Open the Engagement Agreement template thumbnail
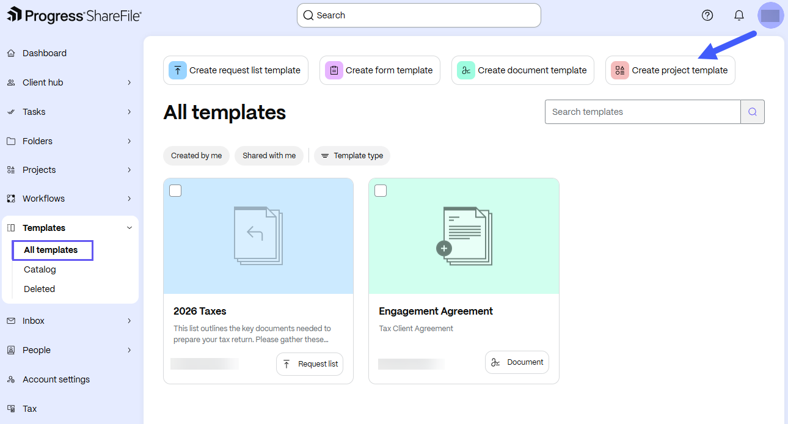 pyautogui.click(x=464, y=236)
